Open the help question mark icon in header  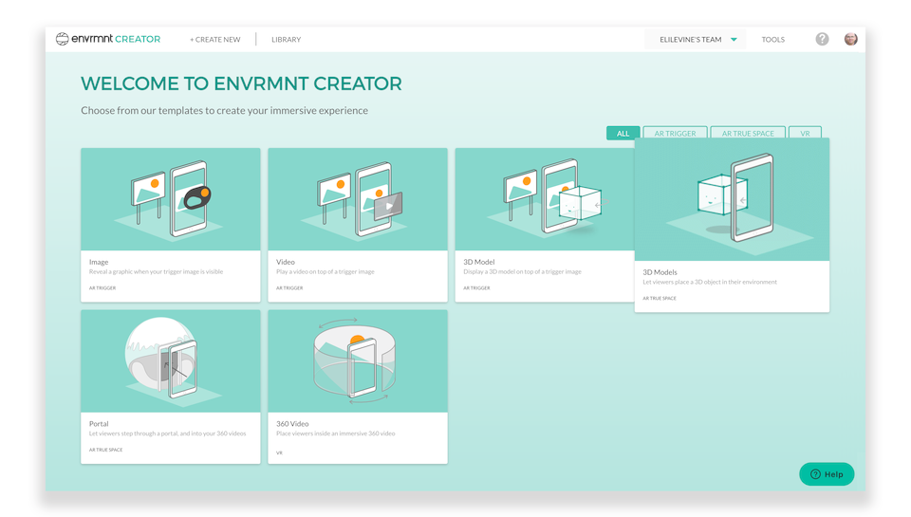pyautogui.click(x=822, y=39)
